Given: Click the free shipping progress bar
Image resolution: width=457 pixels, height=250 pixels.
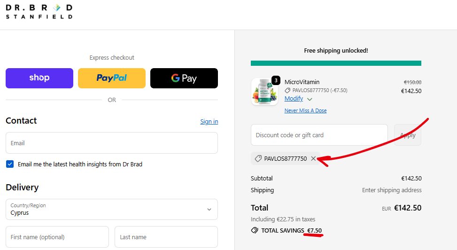Looking at the screenshot, I should [x=336, y=63].
